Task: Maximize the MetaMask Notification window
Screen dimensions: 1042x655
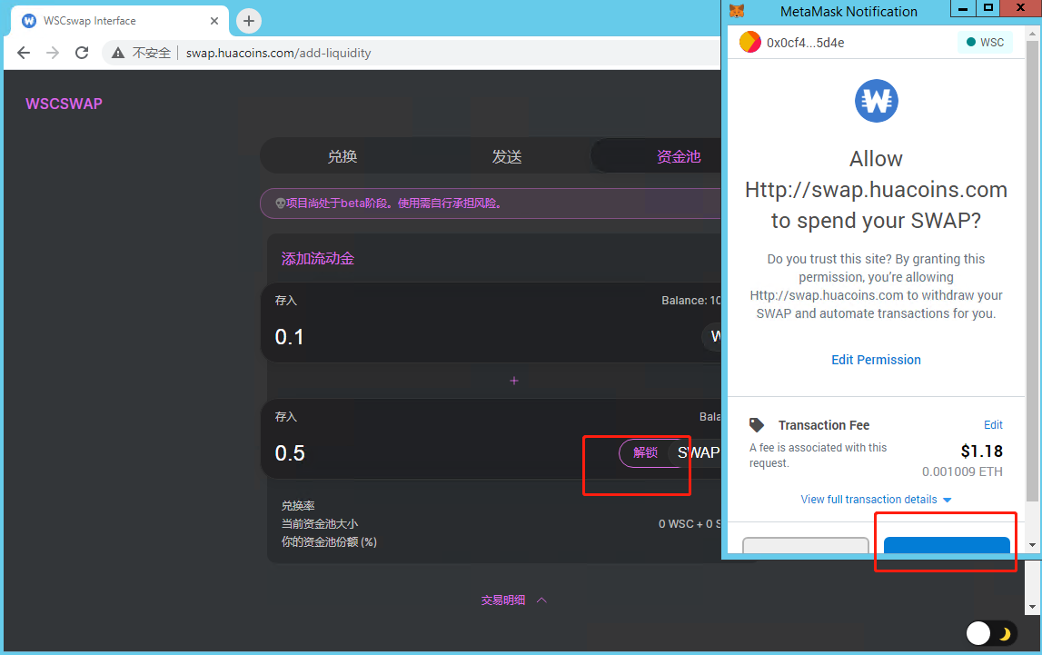Action: tap(988, 8)
